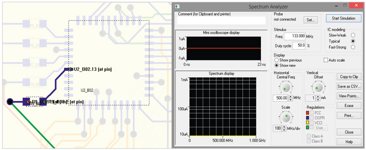Select Slow-Weak IC modeling

(x=353, y=35)
